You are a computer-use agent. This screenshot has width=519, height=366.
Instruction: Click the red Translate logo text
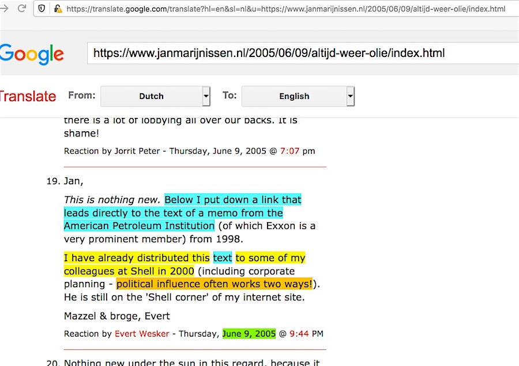point(28,96)
